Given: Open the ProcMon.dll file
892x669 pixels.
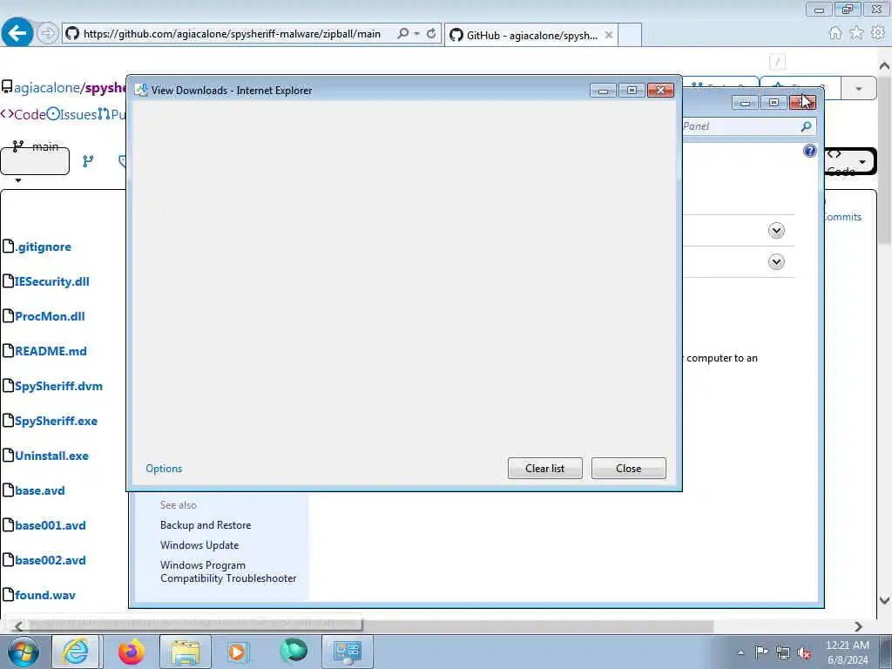Looking at the screenshot, I should coord(50,316).
